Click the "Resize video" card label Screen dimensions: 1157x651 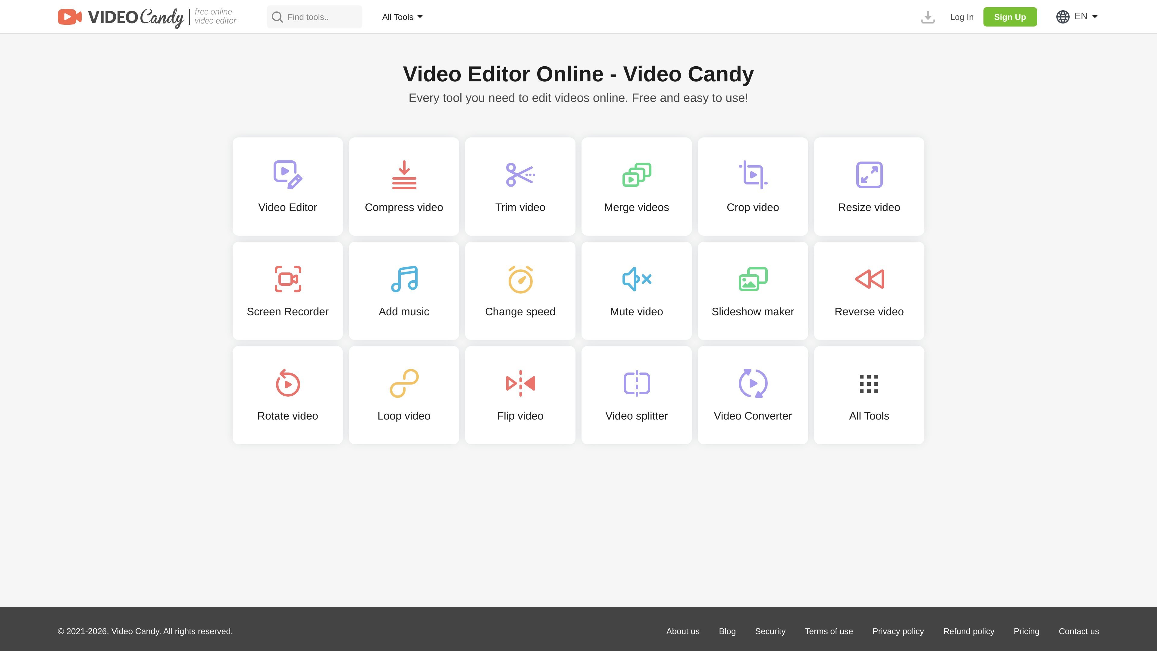(x=869, y=208)
